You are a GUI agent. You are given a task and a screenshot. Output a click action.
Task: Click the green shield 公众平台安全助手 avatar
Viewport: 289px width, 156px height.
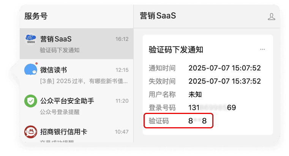(x=31, y=101)
